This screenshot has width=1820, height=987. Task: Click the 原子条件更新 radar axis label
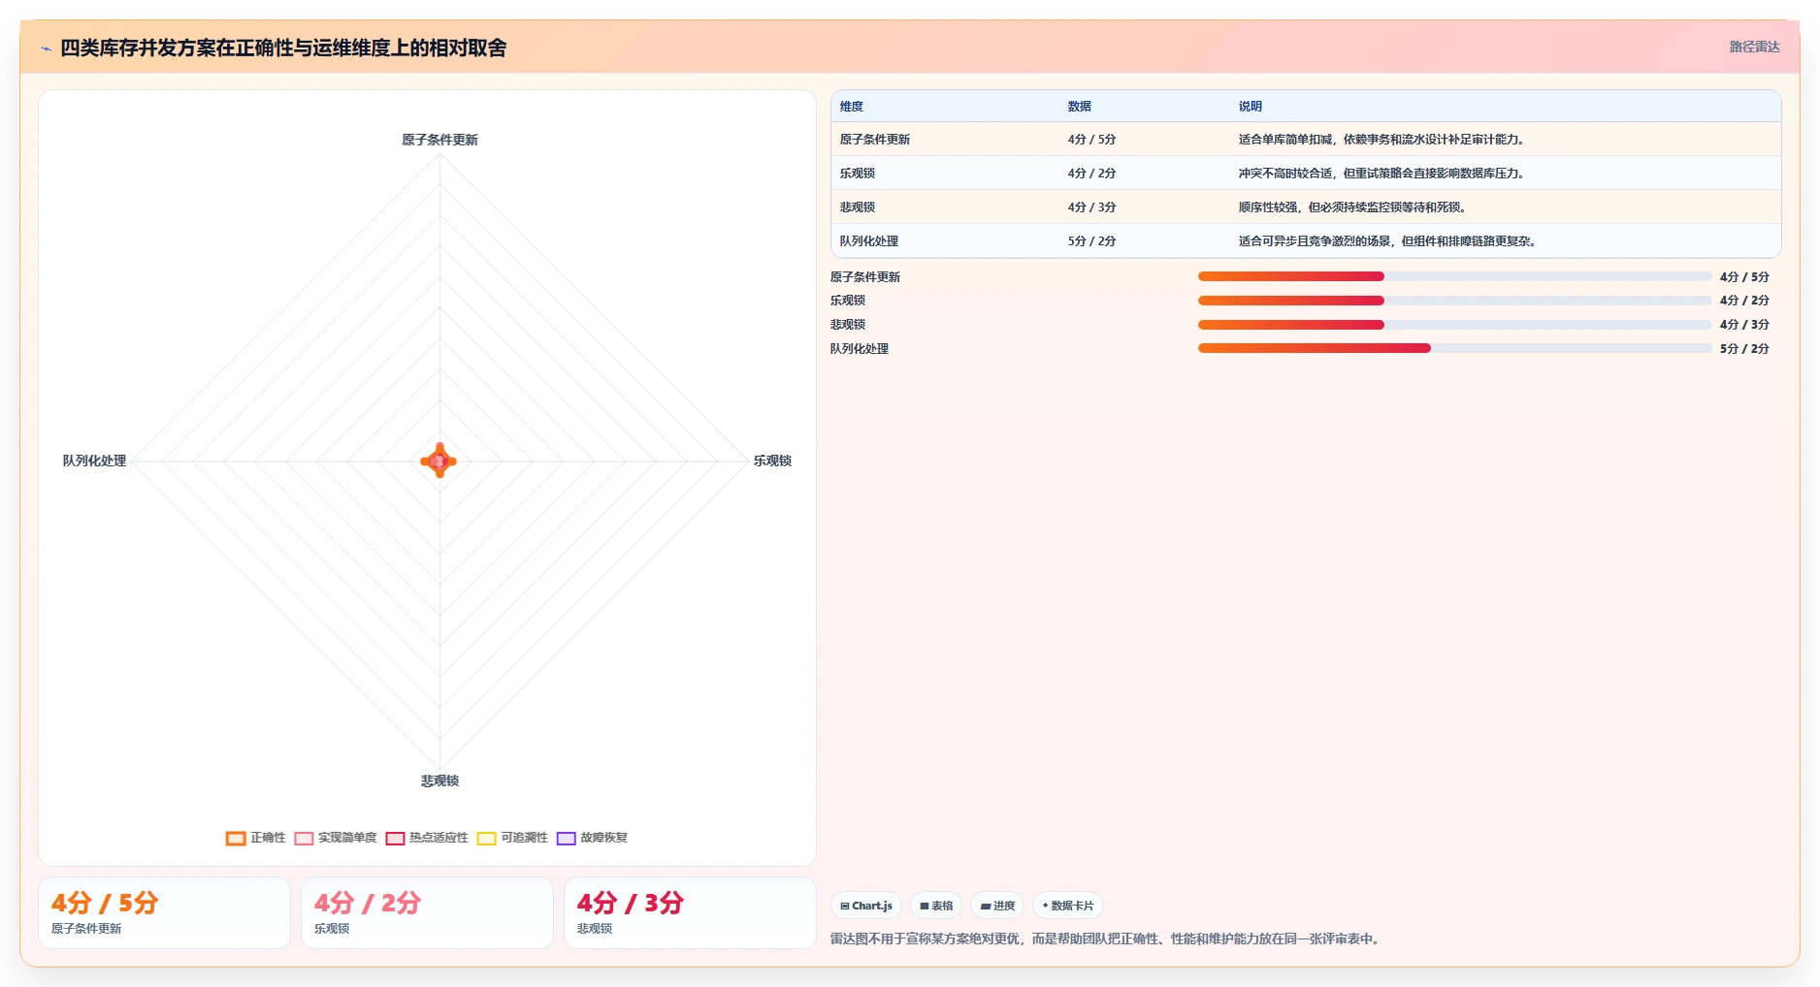click(x=439, y=140)
